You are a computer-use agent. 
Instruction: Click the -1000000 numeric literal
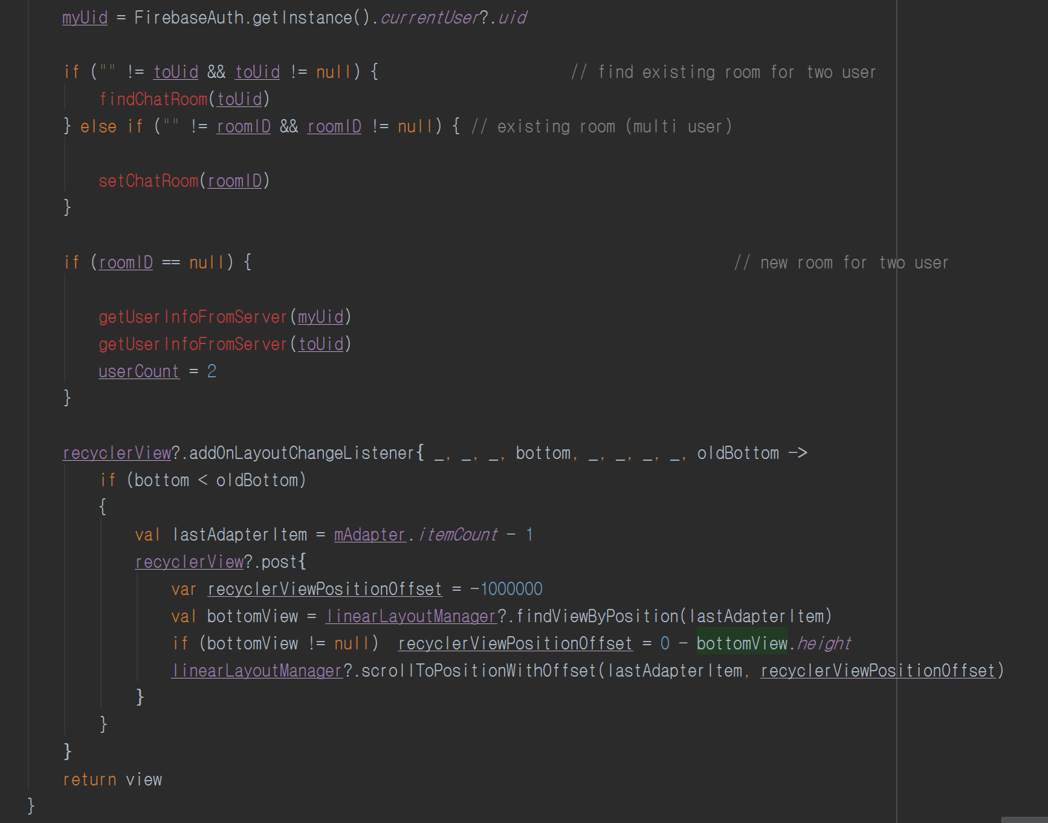pos(506,589)
